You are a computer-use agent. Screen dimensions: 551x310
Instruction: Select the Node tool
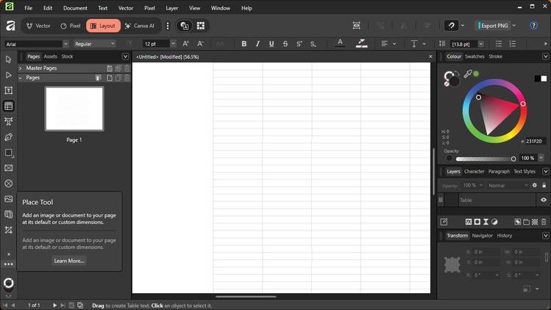point(8,75)
